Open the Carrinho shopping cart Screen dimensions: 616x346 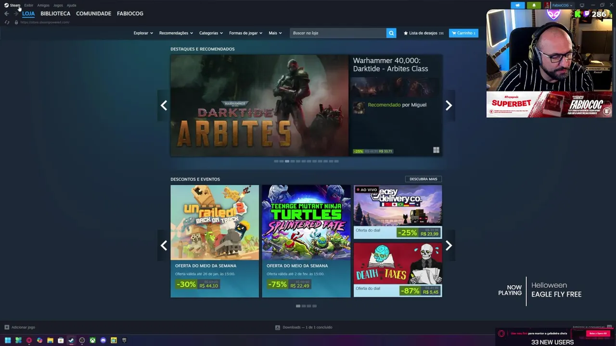pos(463,33)
